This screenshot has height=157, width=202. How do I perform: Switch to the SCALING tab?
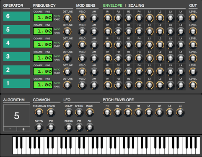(x=136, y=5)
